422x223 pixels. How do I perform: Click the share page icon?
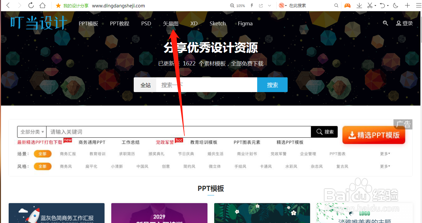pos(261,5)
